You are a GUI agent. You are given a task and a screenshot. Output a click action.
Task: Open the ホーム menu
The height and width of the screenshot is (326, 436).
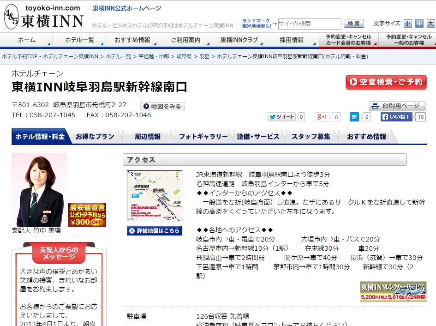click(26, 40)
